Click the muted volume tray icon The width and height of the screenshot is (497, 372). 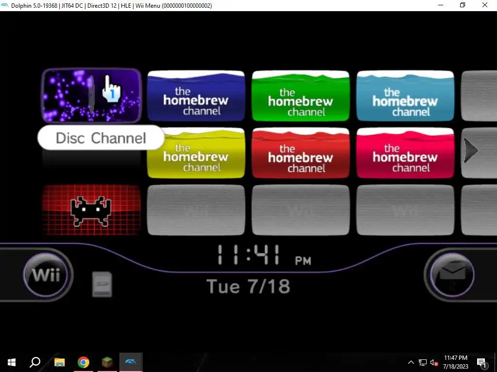click(434, 362)
